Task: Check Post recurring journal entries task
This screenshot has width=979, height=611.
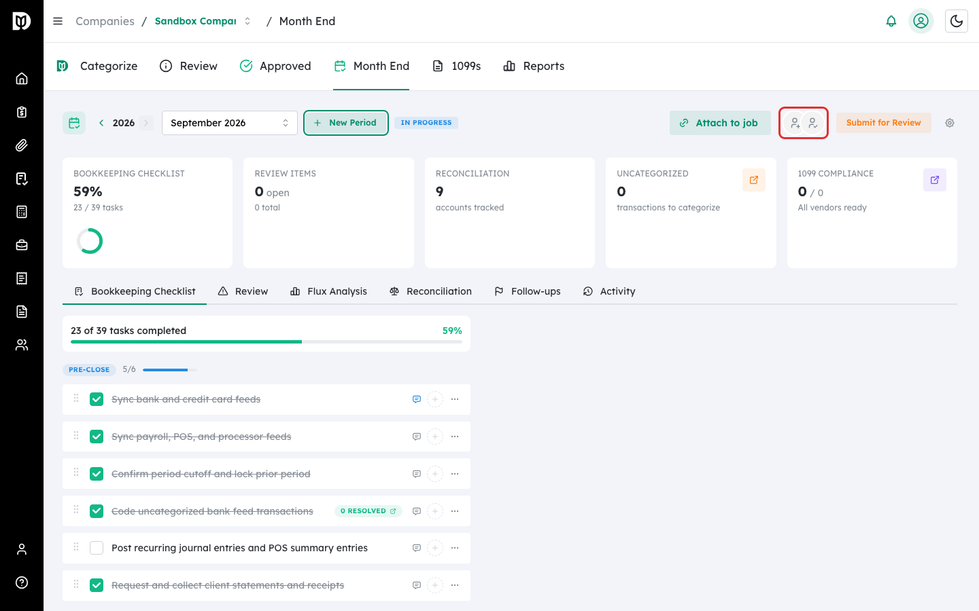Action: click(x=97, y=548)
